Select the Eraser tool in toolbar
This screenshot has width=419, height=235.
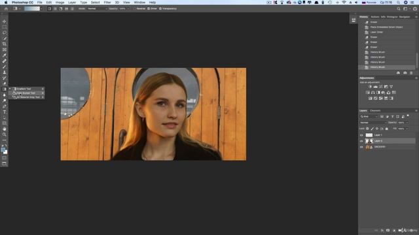5,84
